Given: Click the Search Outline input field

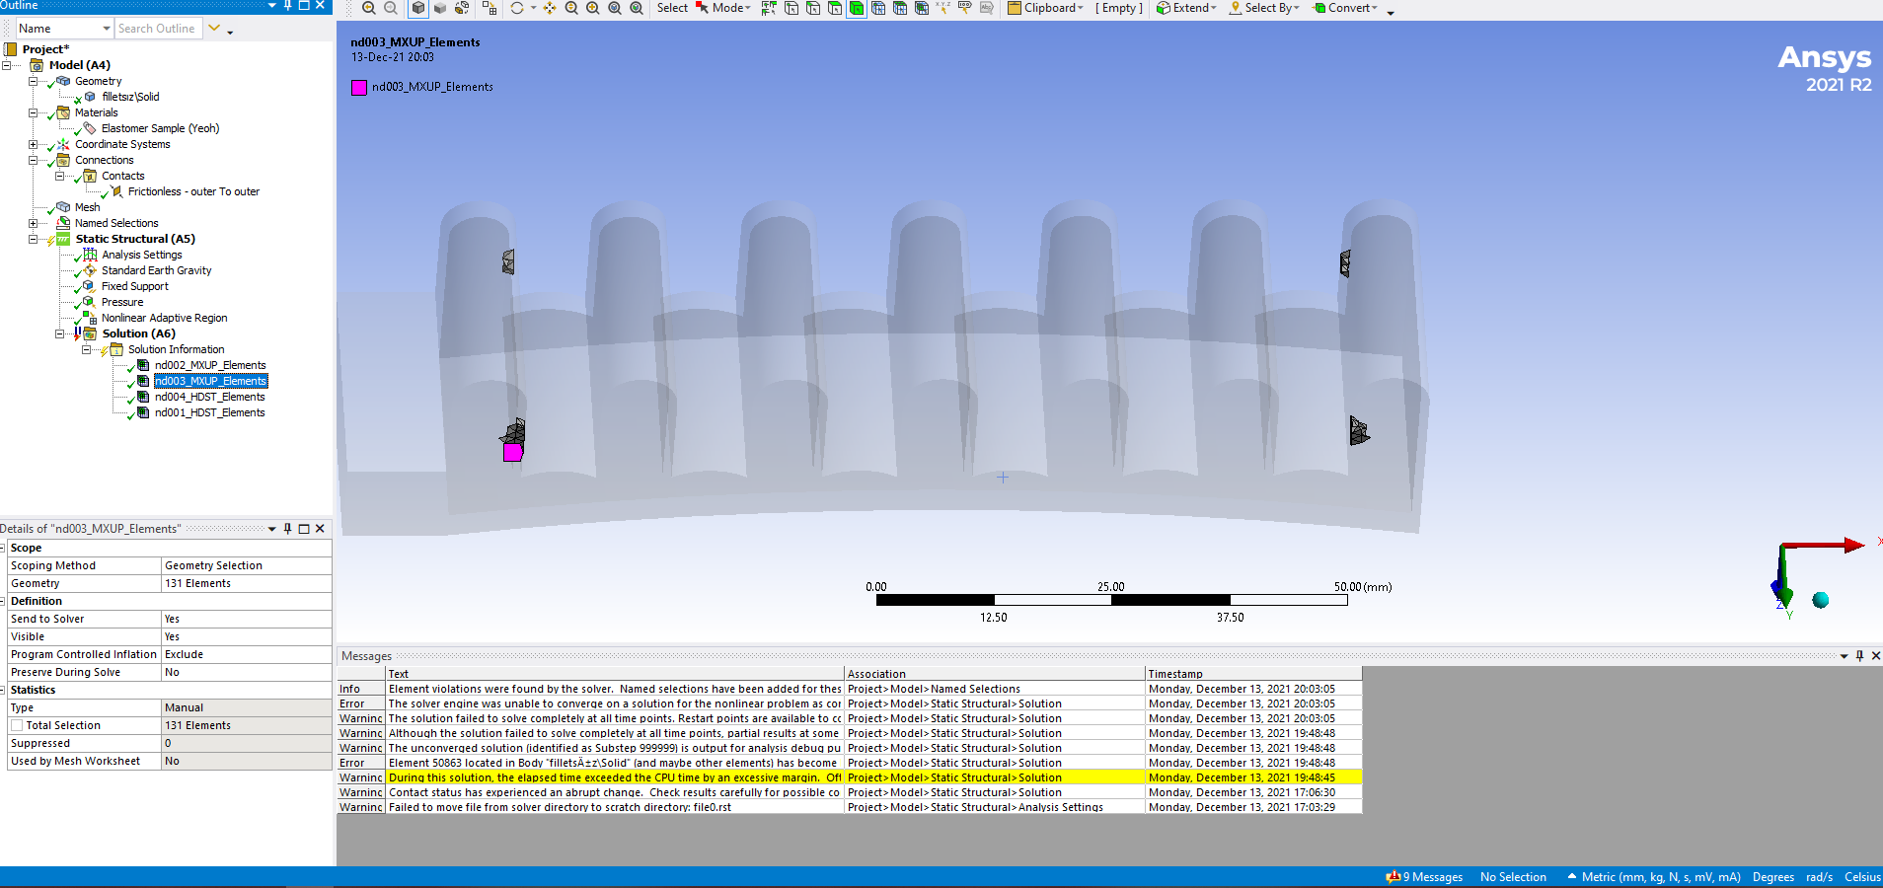Looking at the screenshot, I should pyautogui.click(x=158, y=29).
